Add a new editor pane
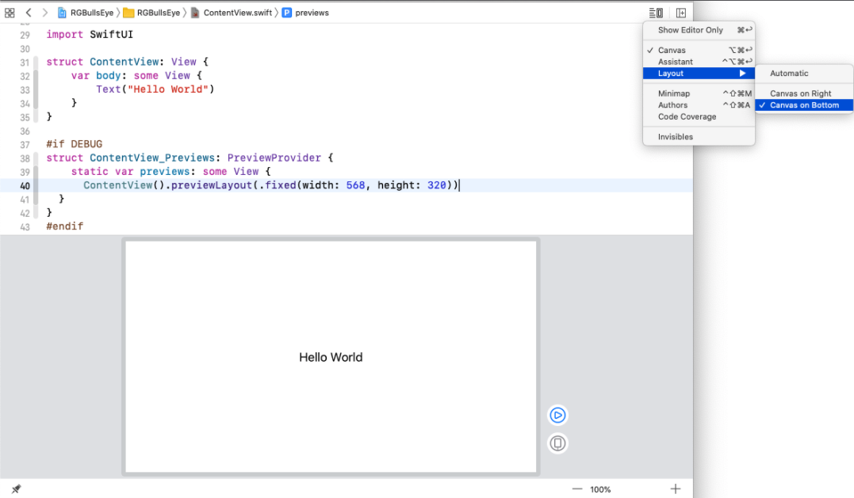Screen dimensions: 854x498 point(681,13)
